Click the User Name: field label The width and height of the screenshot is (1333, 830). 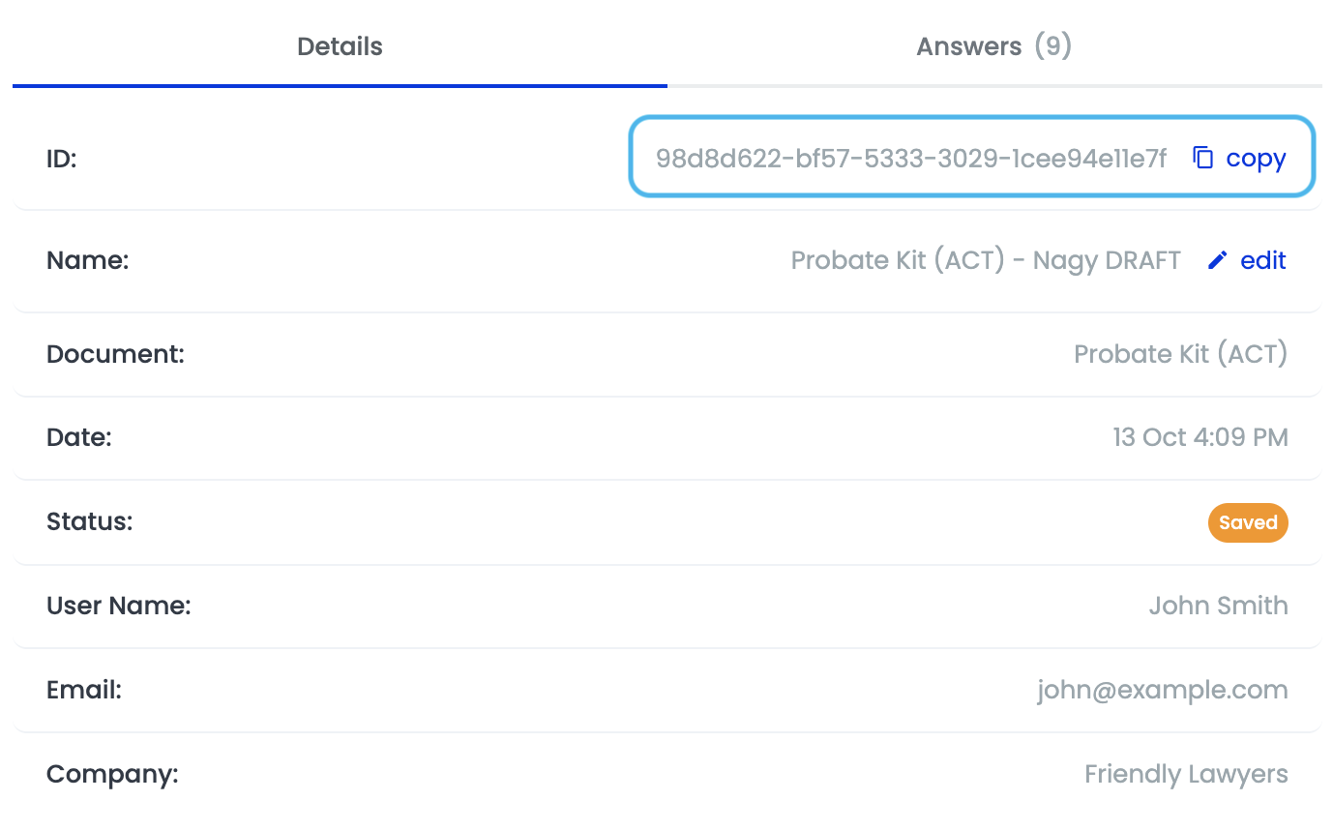(119, 606)
